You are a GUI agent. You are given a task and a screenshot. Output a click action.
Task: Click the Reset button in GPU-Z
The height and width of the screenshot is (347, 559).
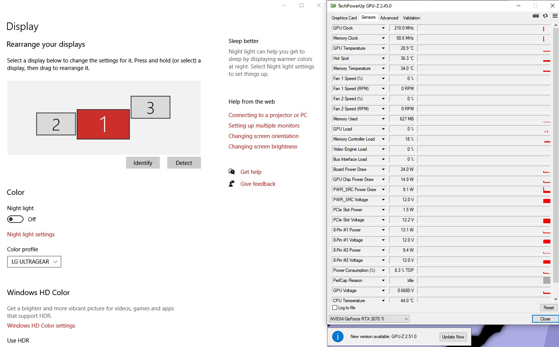tap(549, 308)
